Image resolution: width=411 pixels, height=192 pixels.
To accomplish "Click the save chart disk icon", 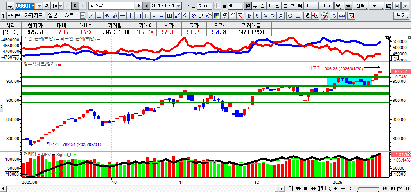I will [x=397, y=6].
